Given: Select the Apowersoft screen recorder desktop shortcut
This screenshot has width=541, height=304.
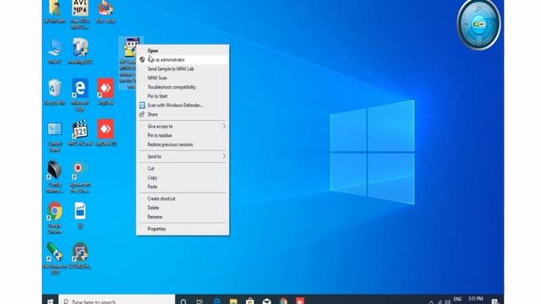Looking at the screenshot, I should (x=80, y=177).
